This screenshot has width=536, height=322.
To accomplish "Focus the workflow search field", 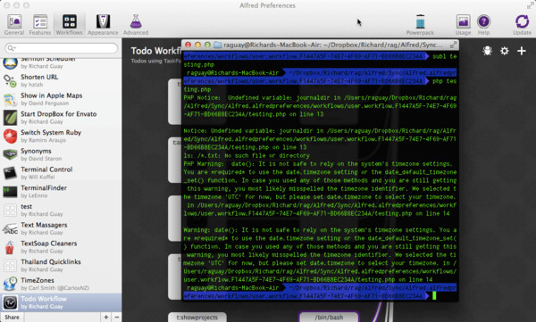I will [x=61, y=48].
